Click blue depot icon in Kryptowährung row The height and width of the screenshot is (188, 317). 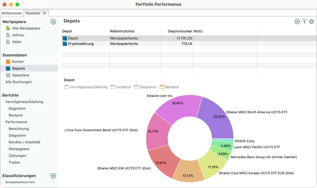point(65,44)
